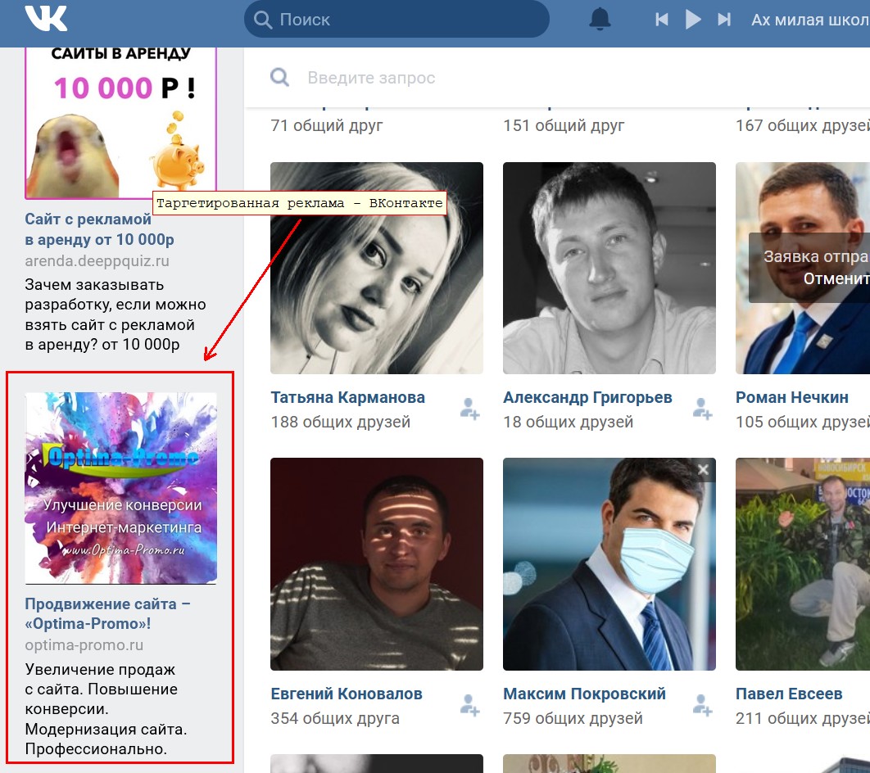This screenshot has height=773, width=870.
Task: Click arenda.deeppquiz.ru ad domain
Action: (97, 260)
